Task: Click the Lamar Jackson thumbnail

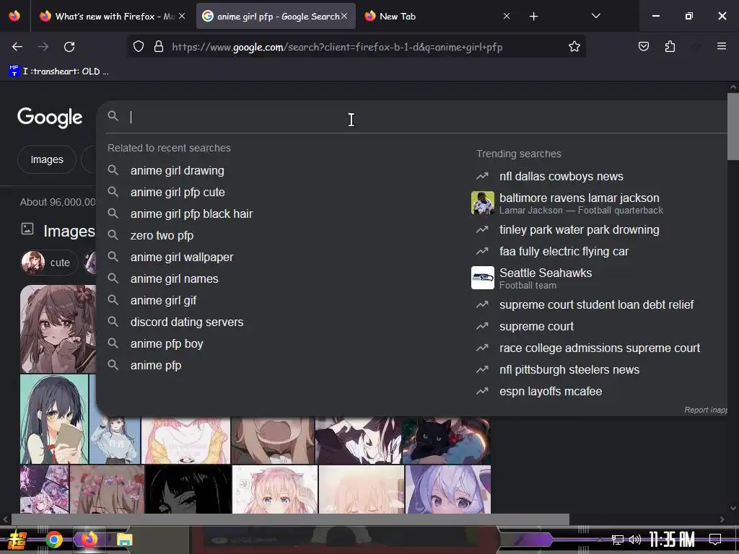Action: click(x=483, y=203)
